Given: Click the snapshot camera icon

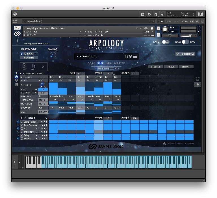Looking at the screenshot, I should 146,28.
